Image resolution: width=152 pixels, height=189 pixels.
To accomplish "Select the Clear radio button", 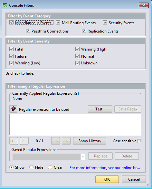I will 50,167.
